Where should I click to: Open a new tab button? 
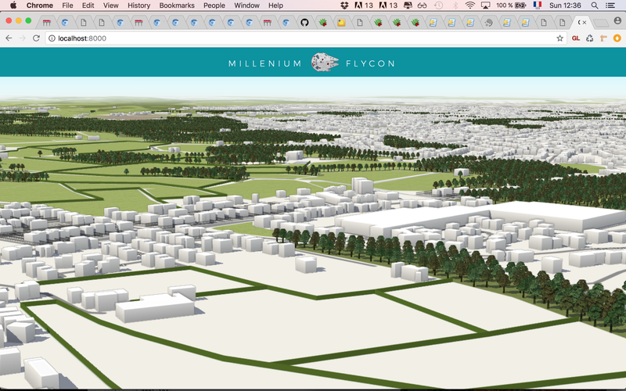coord(601,23)
